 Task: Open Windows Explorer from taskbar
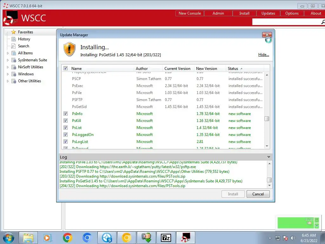click(x=28, y=238)
